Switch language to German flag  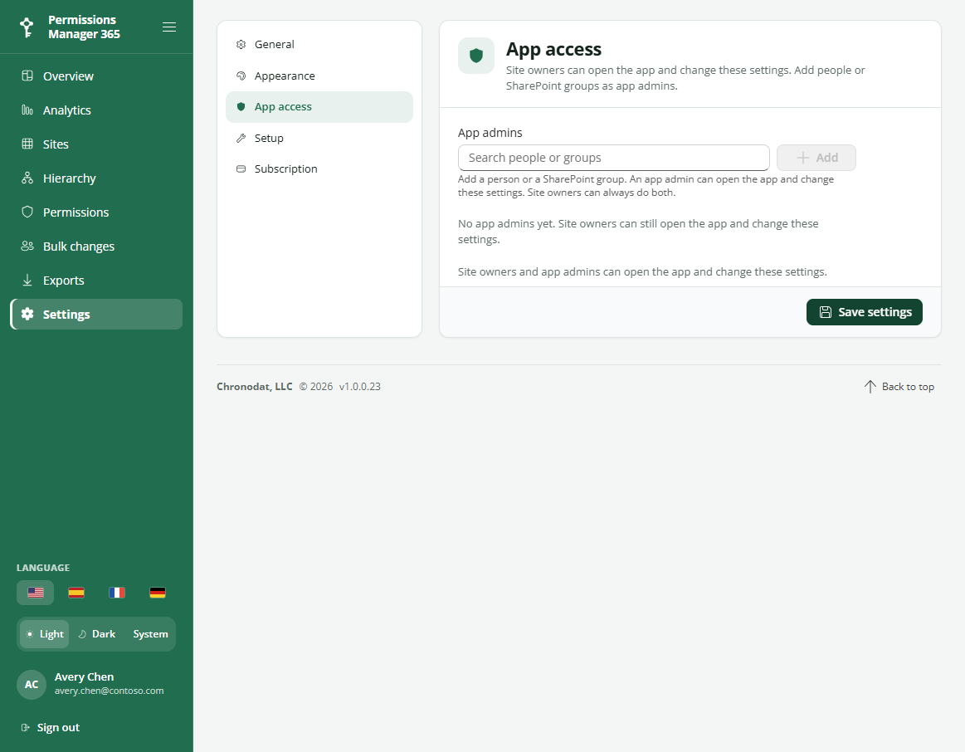click(158, 593)
